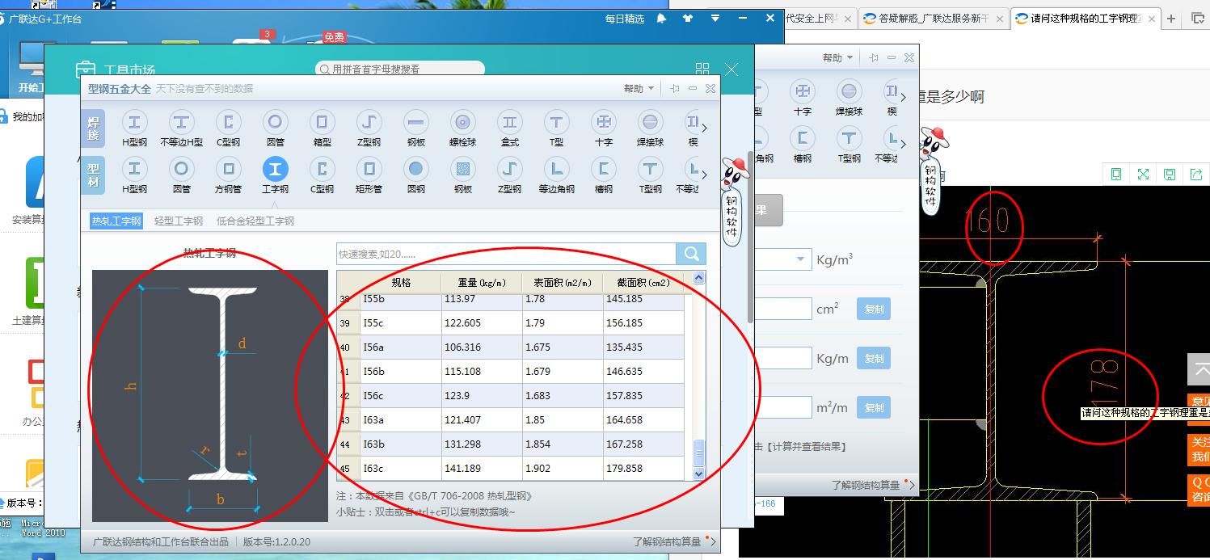Select 圆管 icon in 型材 row

[181, 169]
